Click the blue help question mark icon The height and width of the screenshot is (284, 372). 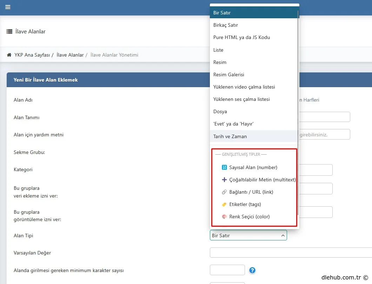point(252,270)
